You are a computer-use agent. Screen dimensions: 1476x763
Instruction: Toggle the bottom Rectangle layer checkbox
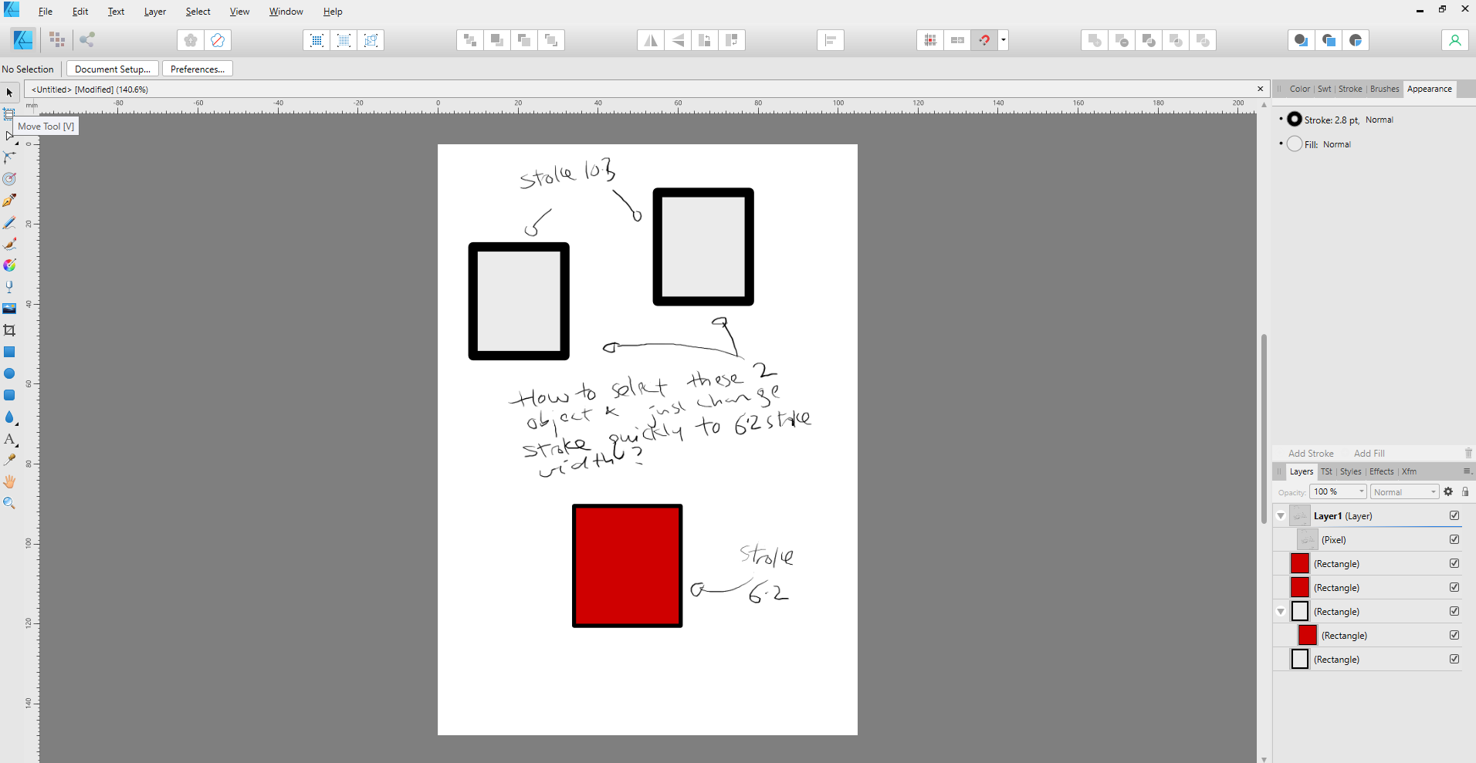[1454, 659]
